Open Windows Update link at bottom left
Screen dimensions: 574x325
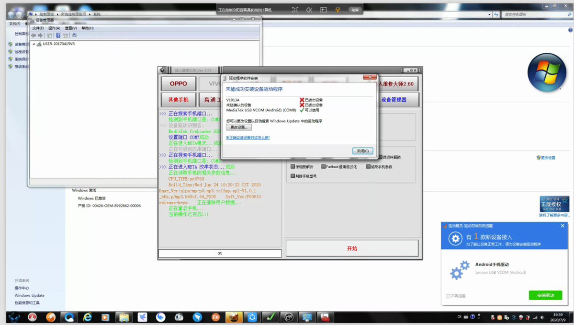pyautogui.click(x=29, y=295)
